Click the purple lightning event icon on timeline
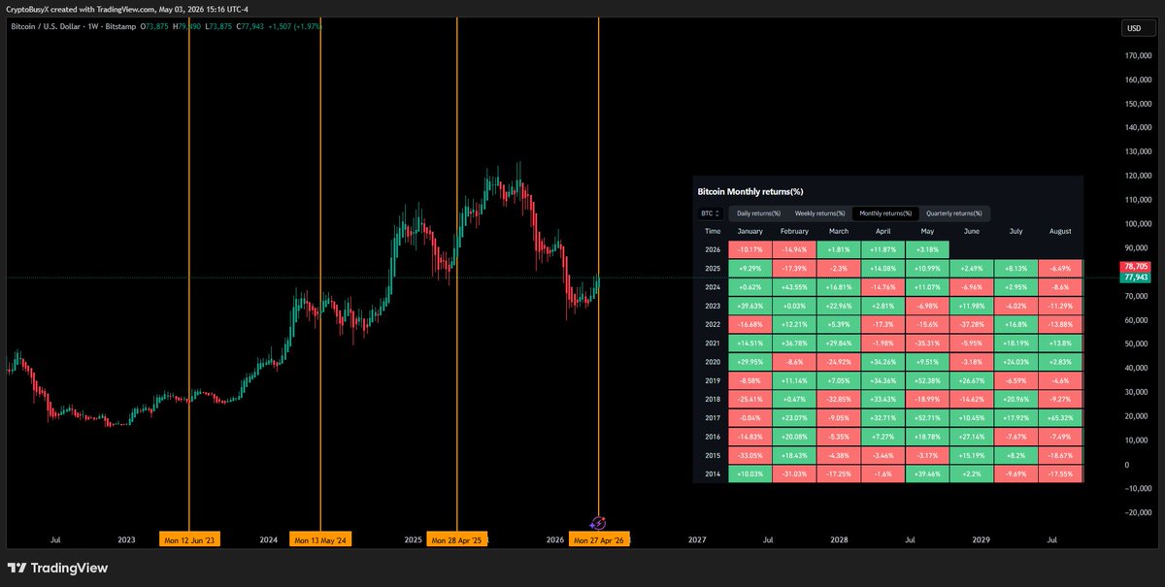Viewport: 1165px width, 587px height. tap(598, 524)
